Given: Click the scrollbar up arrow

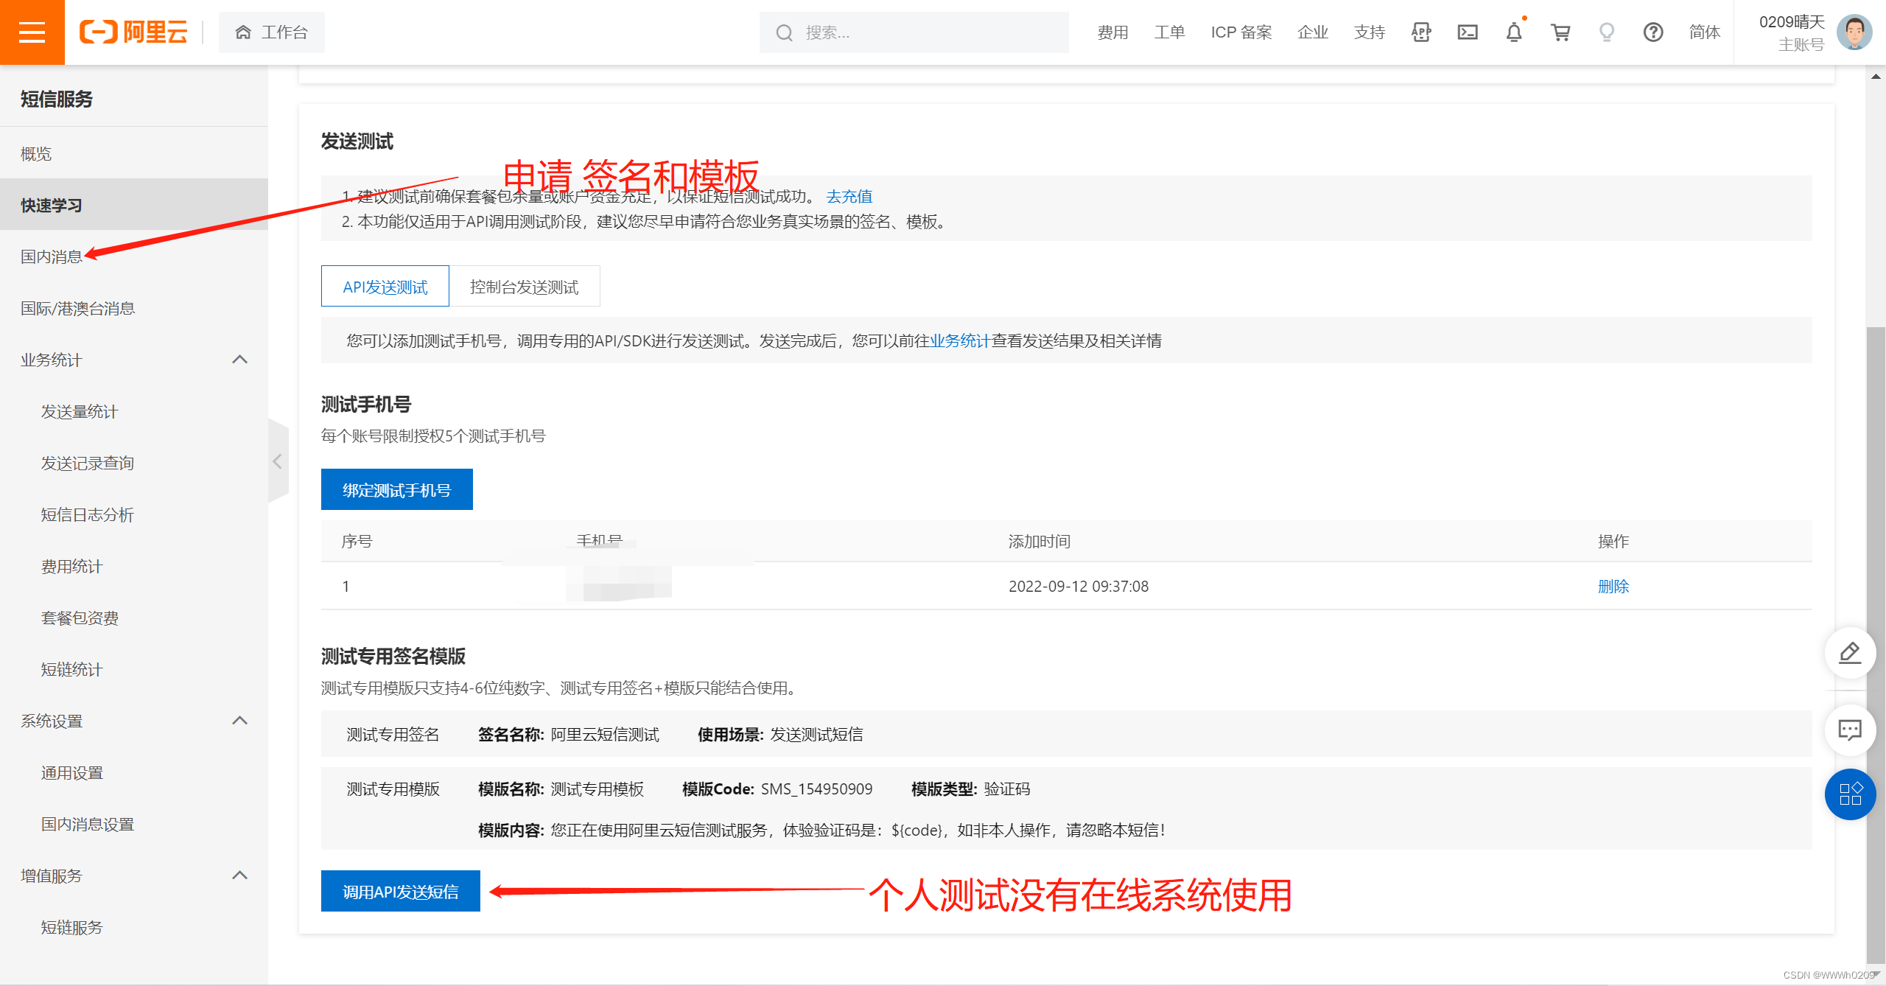Looking at the screenshot, I should point(1876,76).
